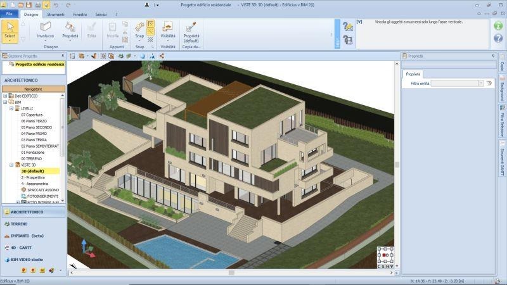This screenshot has height=285, width=507.
Task: Toggle the grid snap button in Snap group
Action: [151, 39]
